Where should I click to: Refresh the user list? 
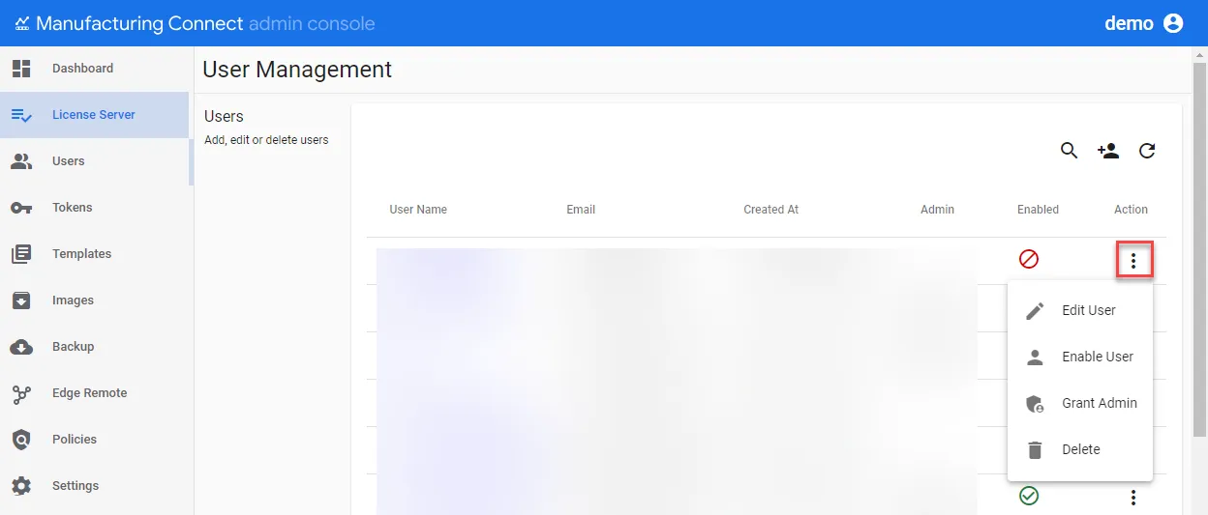[1147, 151]
